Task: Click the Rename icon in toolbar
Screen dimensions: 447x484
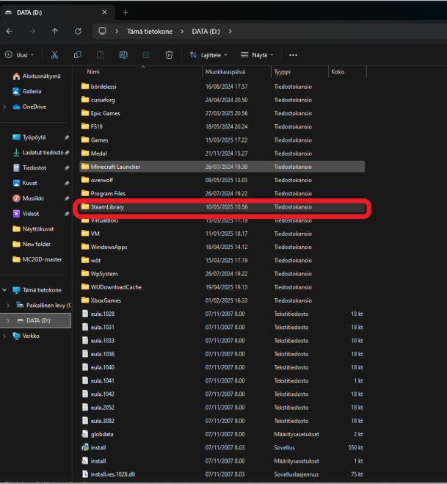Action: click(123, 55)
